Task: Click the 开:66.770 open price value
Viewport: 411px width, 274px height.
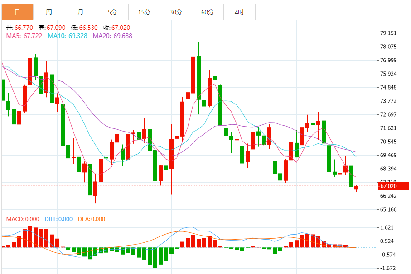Action: click(19, 28)
